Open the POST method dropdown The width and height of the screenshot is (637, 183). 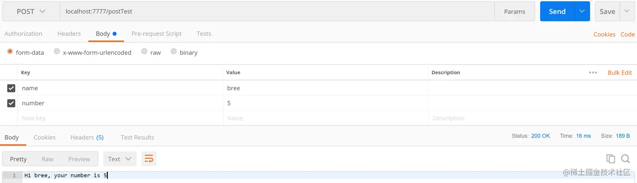(31, 11)
